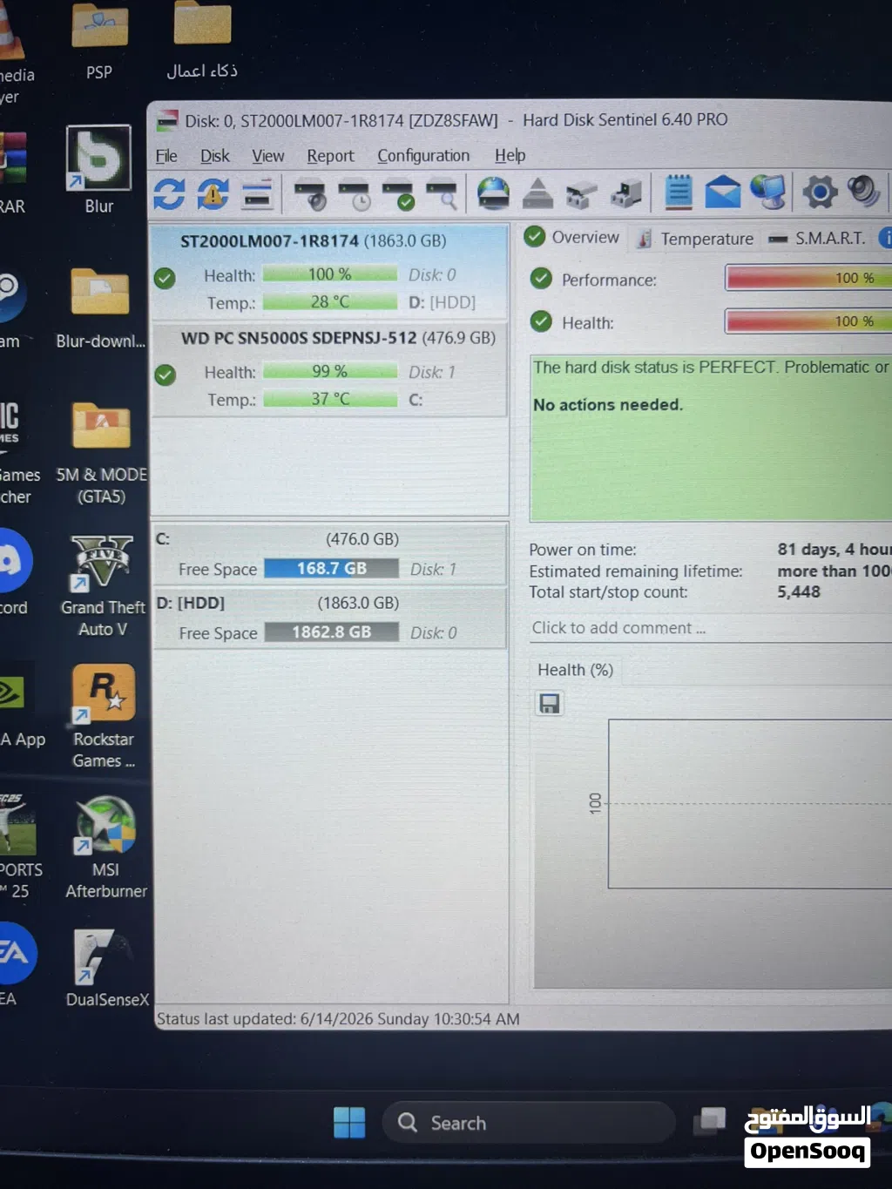892x1189 pixels.
Task: Click the Click to add comment field
Action: pos(710,628)
